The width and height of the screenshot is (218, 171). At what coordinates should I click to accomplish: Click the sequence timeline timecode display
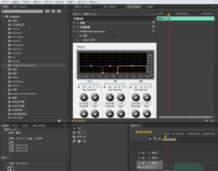[143, 132]
